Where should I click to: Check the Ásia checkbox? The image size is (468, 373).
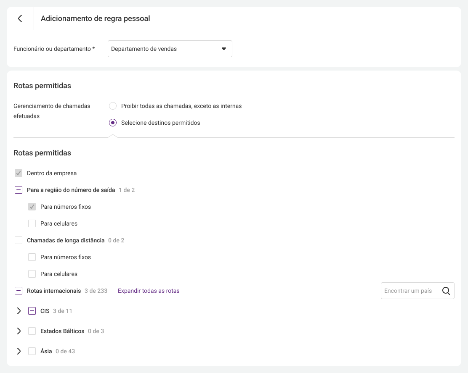point(32,351)
